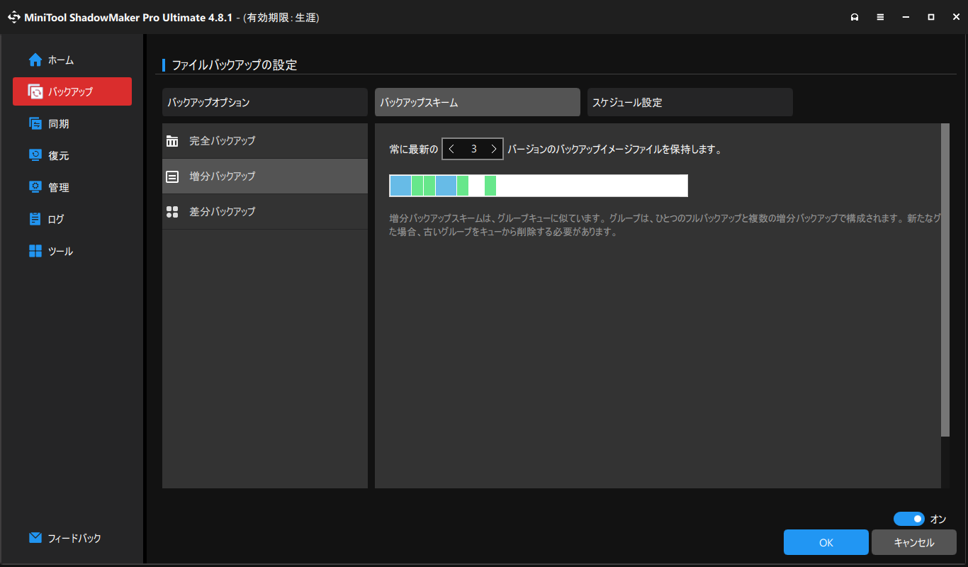Click the house icon beside ホーム
Image resolution: width=968 pixels, height=567 pixels.
point(35,60)
